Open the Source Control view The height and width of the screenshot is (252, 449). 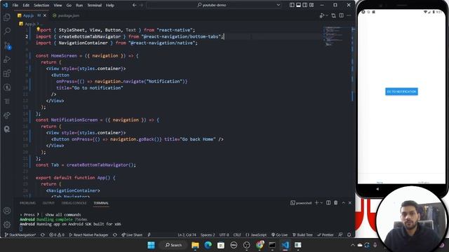[x=7, y=45]
